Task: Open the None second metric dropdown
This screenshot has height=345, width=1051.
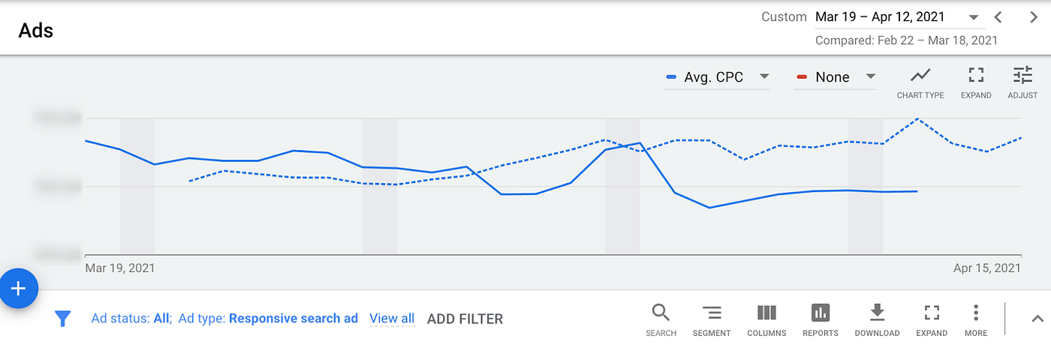Action: (x=835, y=77)
